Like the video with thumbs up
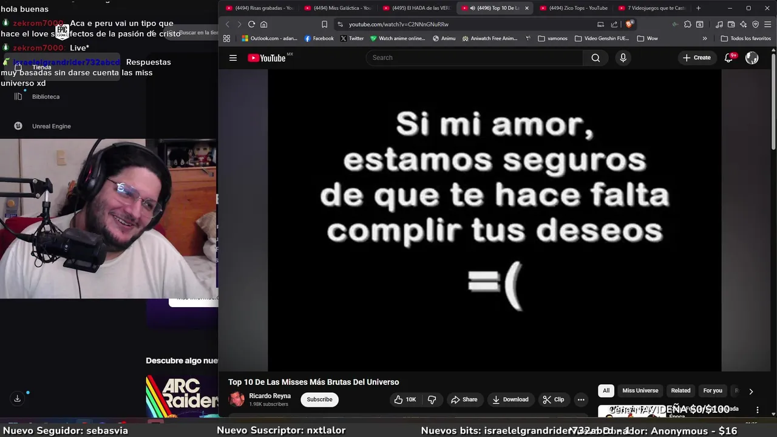 [x=405, y=399]
